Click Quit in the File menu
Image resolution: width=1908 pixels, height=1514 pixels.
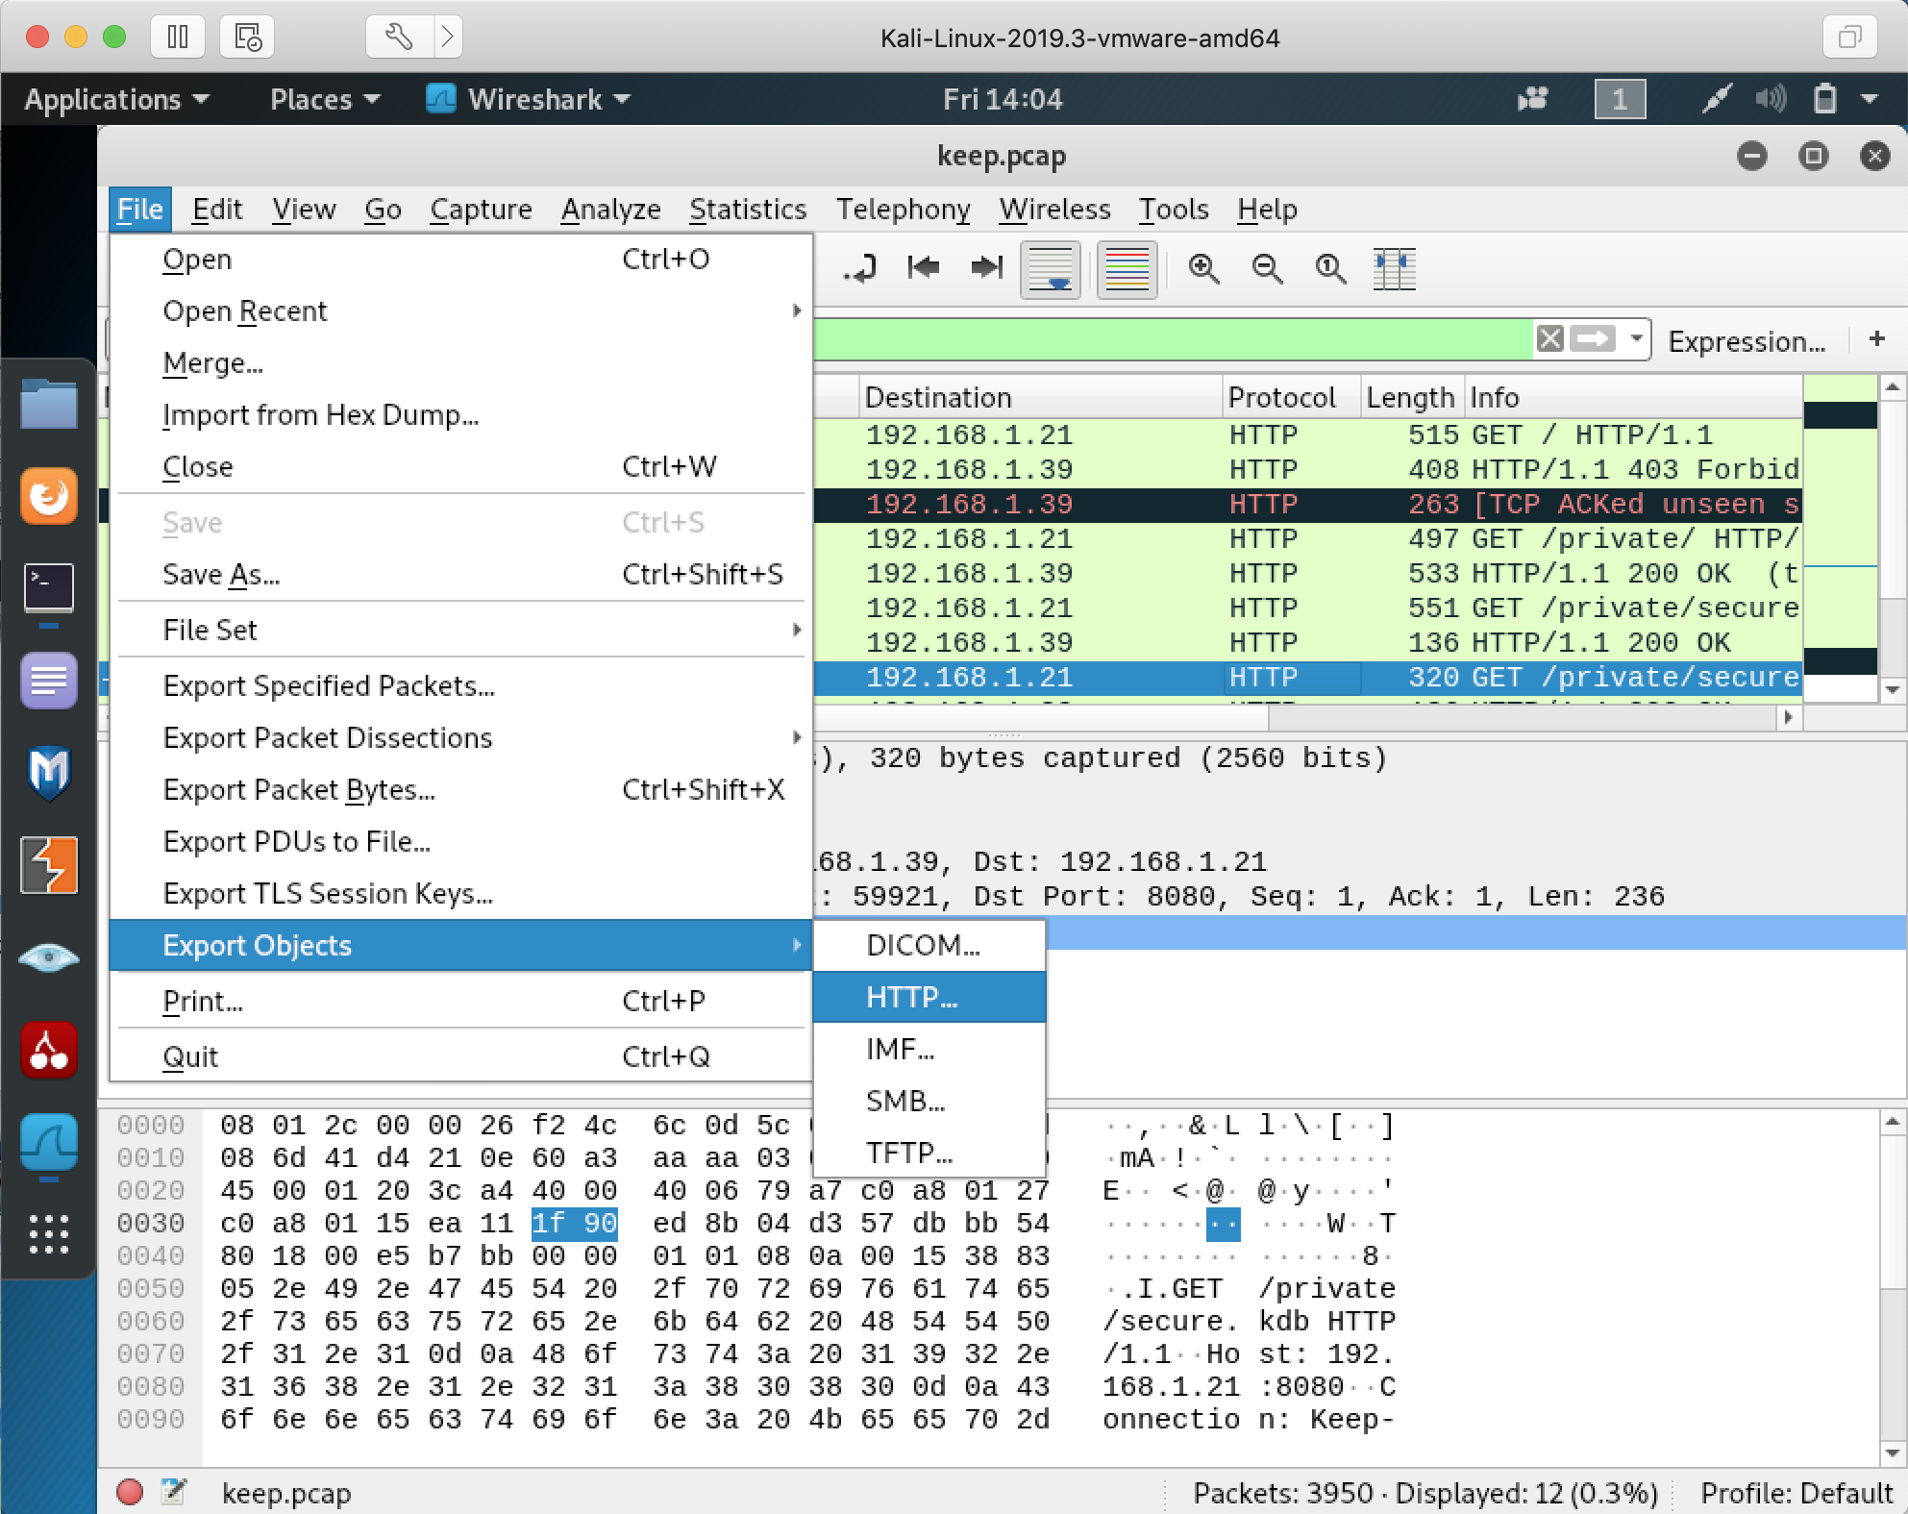pos(461,1056)
